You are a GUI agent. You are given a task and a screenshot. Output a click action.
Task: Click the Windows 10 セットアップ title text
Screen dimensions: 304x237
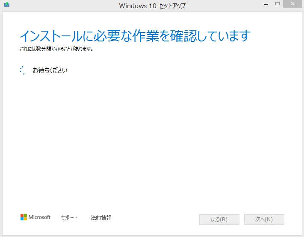pos(152,6)
